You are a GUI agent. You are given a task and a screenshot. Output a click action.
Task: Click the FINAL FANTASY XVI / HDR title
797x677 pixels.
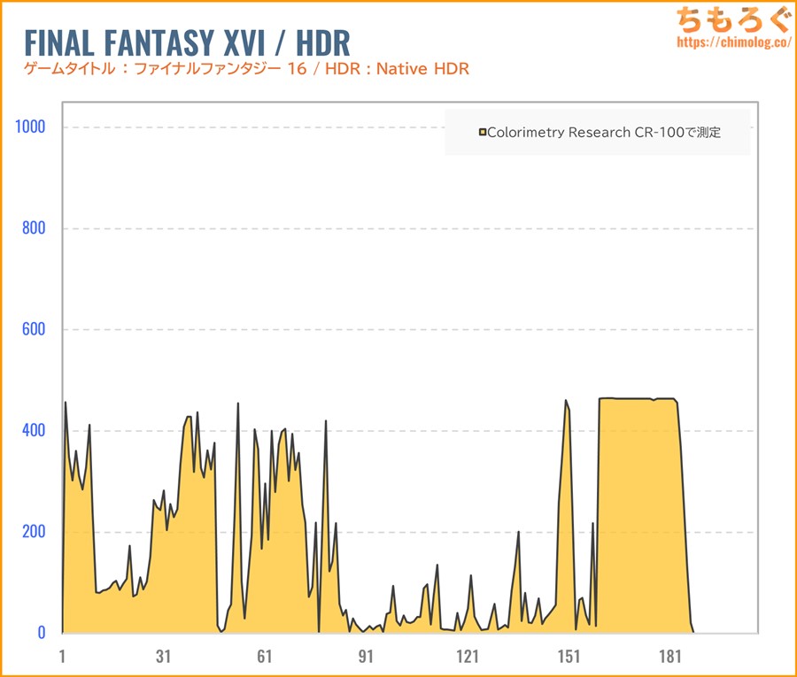(x=187, y=42)
